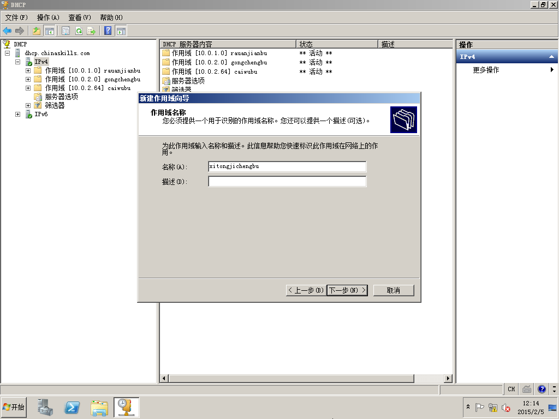Select tree scope [10.0.2.64] caiwubu
Viewport: 559px width, 419px height.
88,88
